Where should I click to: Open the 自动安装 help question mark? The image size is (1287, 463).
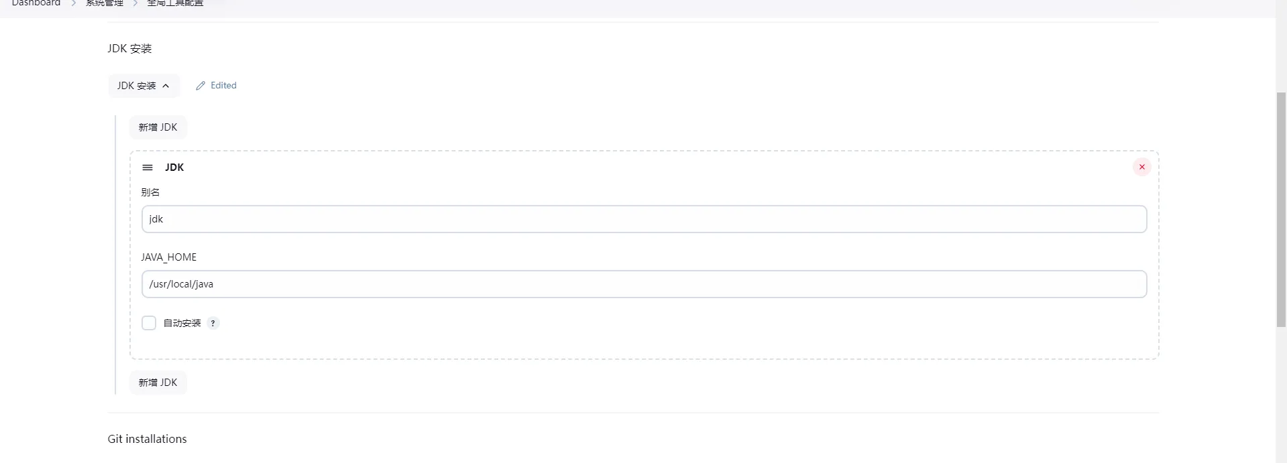click(x=213, y=323)
